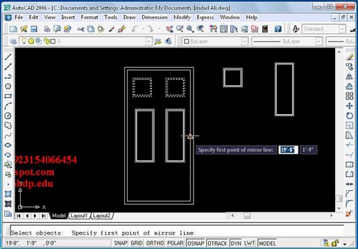Toggle GRID display in status bar
The height and width of the screenshot is (249, 358).
point(137,243)
